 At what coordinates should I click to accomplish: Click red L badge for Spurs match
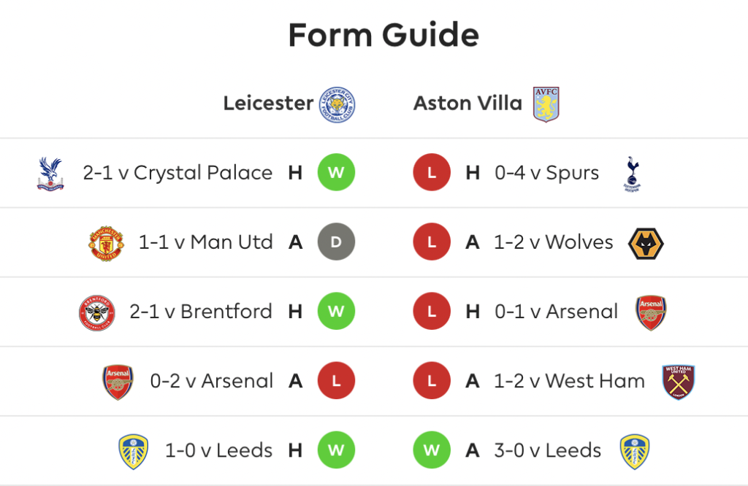432,172
